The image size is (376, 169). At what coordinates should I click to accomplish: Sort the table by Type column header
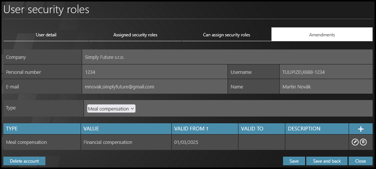pos(12,129)
